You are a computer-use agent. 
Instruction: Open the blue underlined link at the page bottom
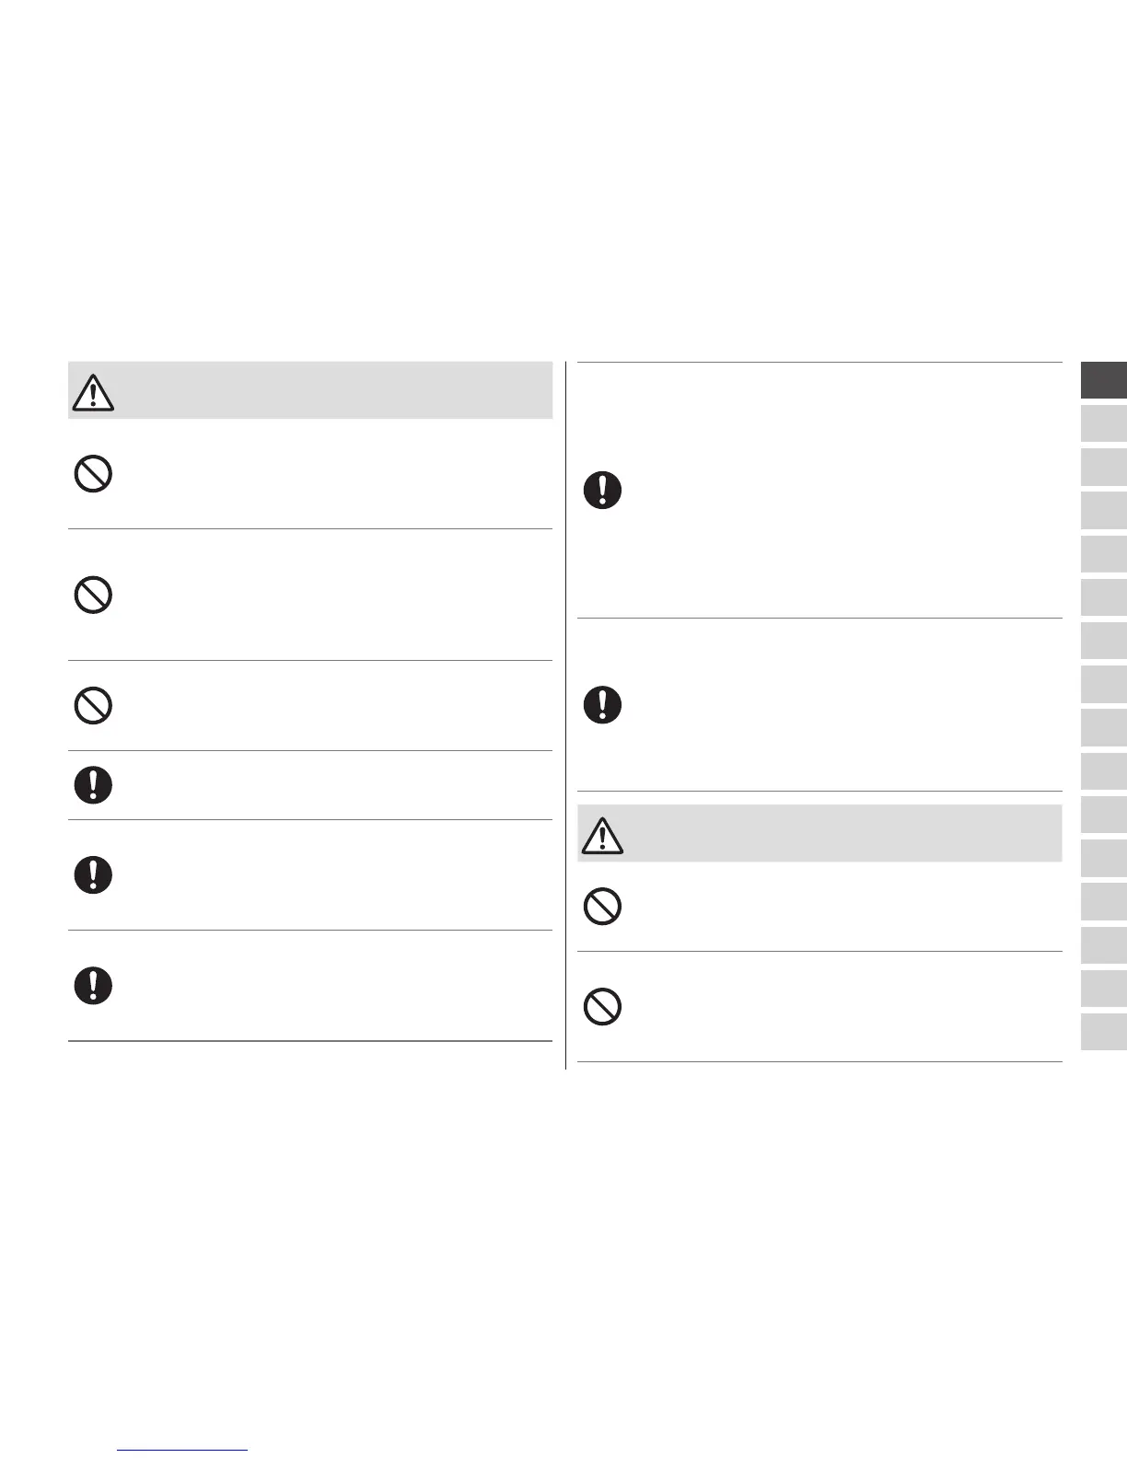click(183, 1450)
